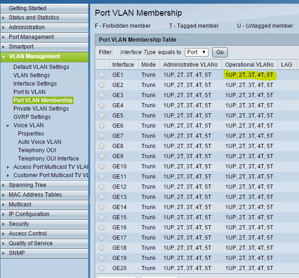Expand SNMP section arrow
This screenshot has height=278, width=299.
pos(3,253)
